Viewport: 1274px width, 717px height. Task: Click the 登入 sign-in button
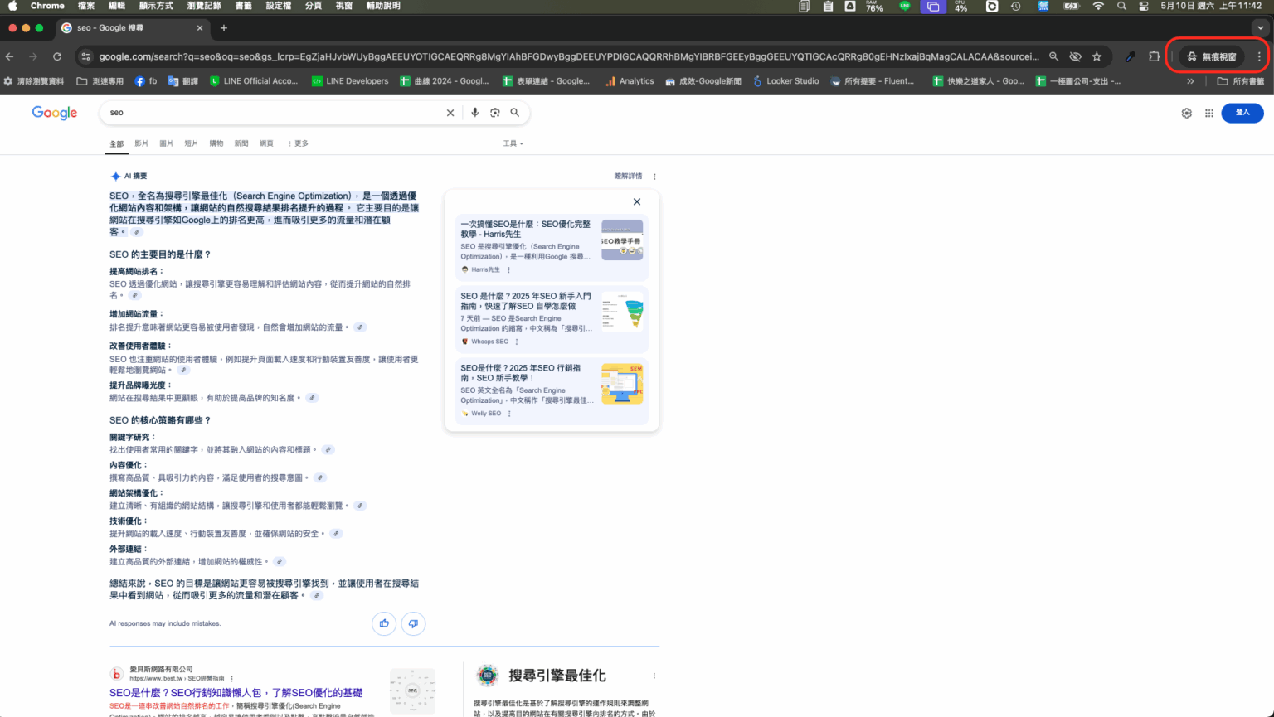click(x=1242, y=113)
